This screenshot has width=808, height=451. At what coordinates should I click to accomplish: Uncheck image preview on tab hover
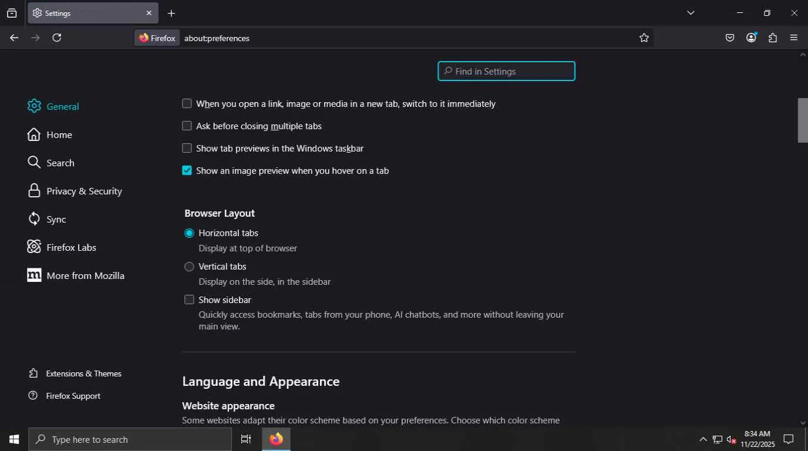point(187,170)
